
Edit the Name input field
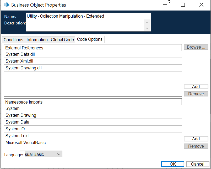pyautogui.click(x=88, y=16)
